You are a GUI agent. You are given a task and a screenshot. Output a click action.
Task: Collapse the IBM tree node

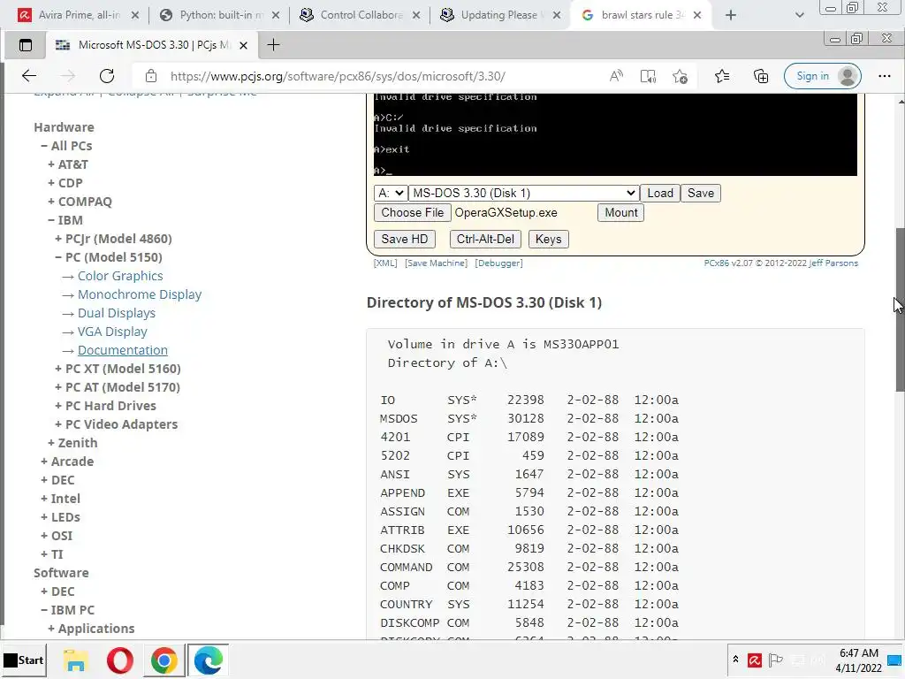click(x=65, y=220)
